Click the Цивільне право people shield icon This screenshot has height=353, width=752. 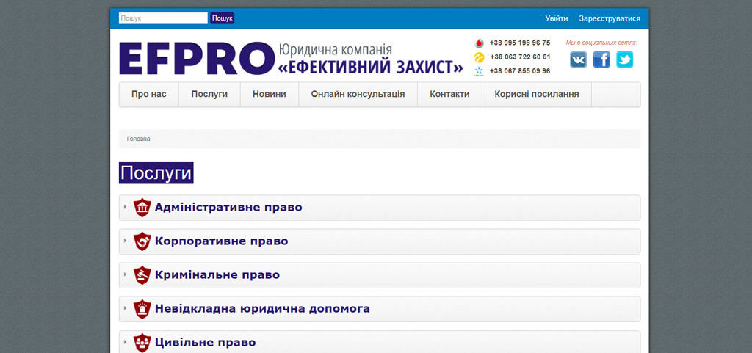142,343
